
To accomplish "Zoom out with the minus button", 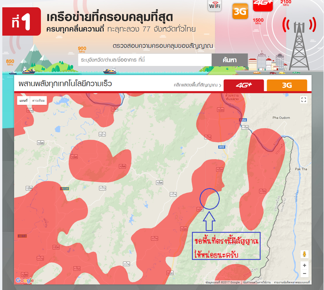I will [x=304, y=273].
